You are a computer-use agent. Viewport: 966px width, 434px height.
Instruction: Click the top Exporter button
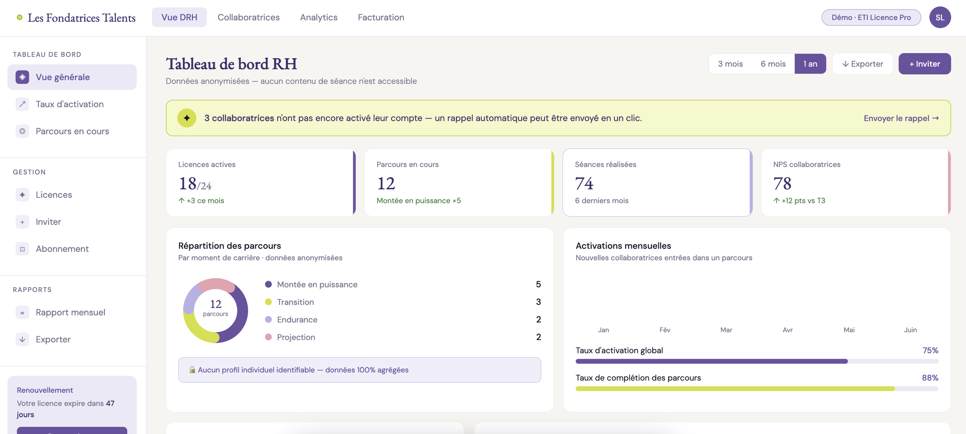click(x=862, y=64)
